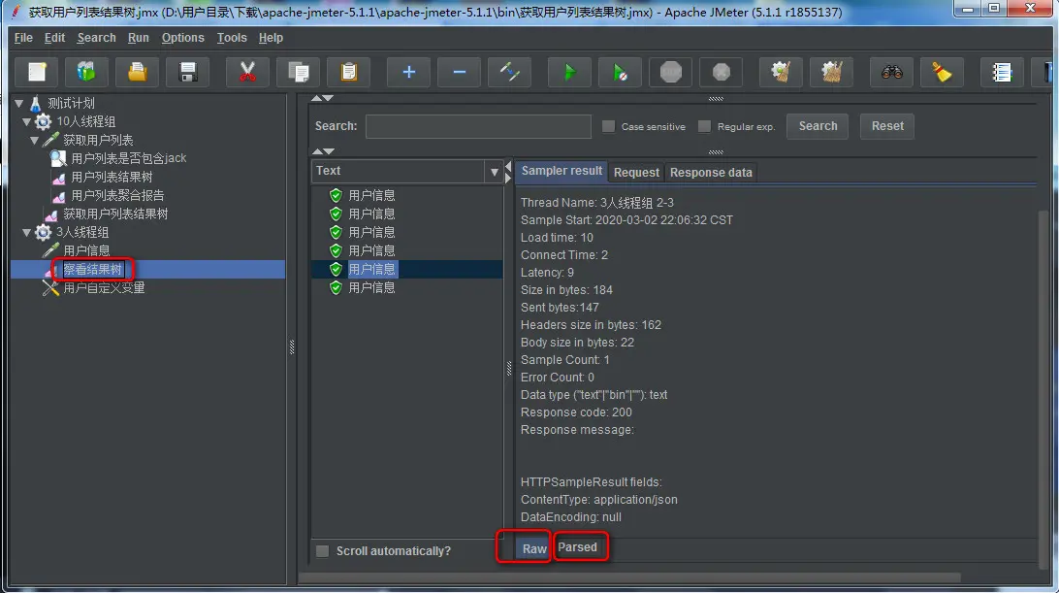Open the Function Helper dialog icon
Viewport: 1059px width, 593px height.
1002,72
